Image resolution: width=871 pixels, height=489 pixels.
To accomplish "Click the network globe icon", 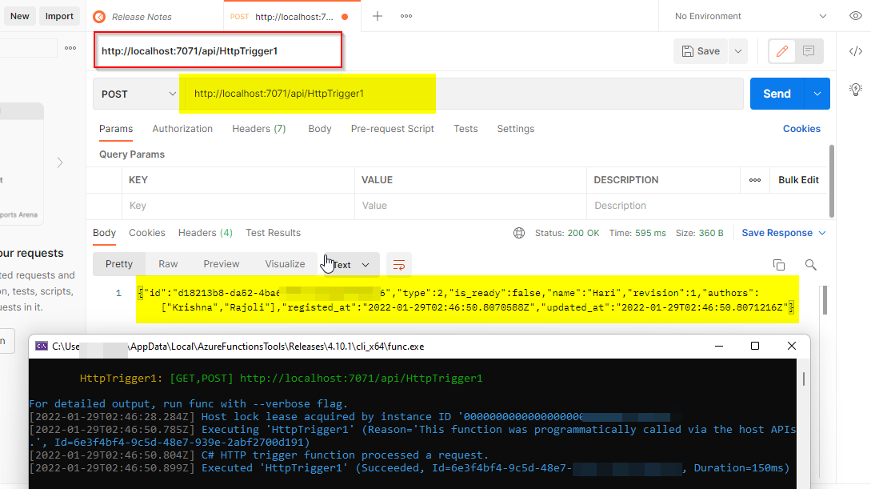I will tap(519, 233).
